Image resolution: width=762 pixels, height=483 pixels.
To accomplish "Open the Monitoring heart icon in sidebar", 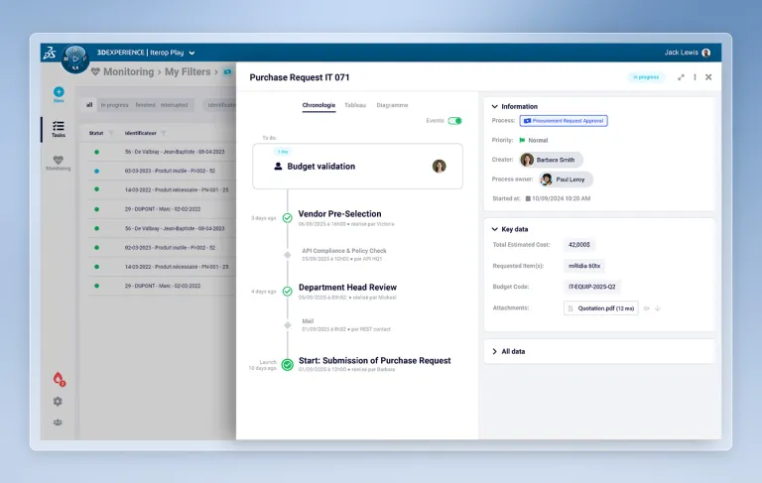I will [59, 161].
